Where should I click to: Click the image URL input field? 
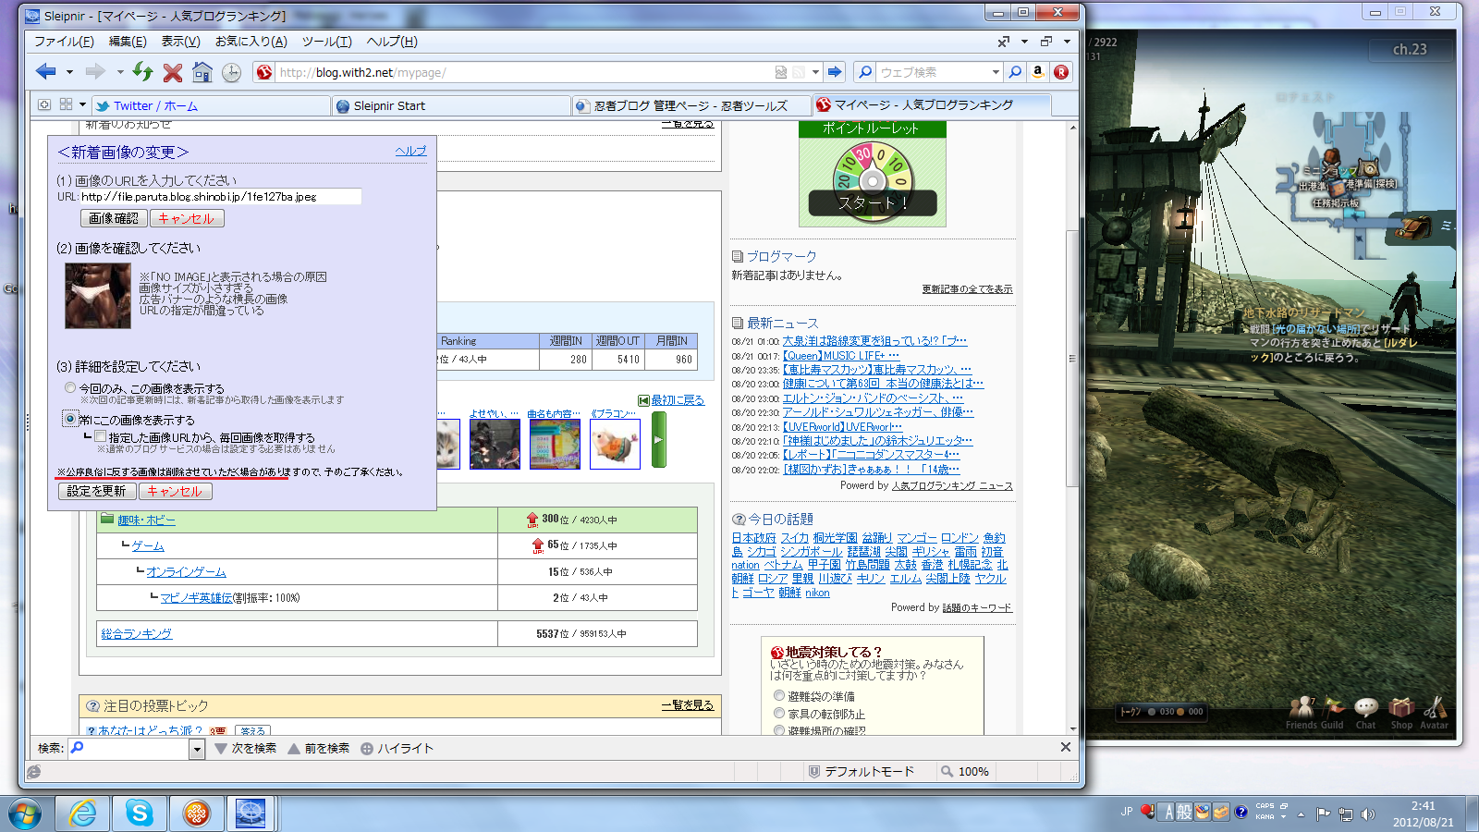(220, 196)
